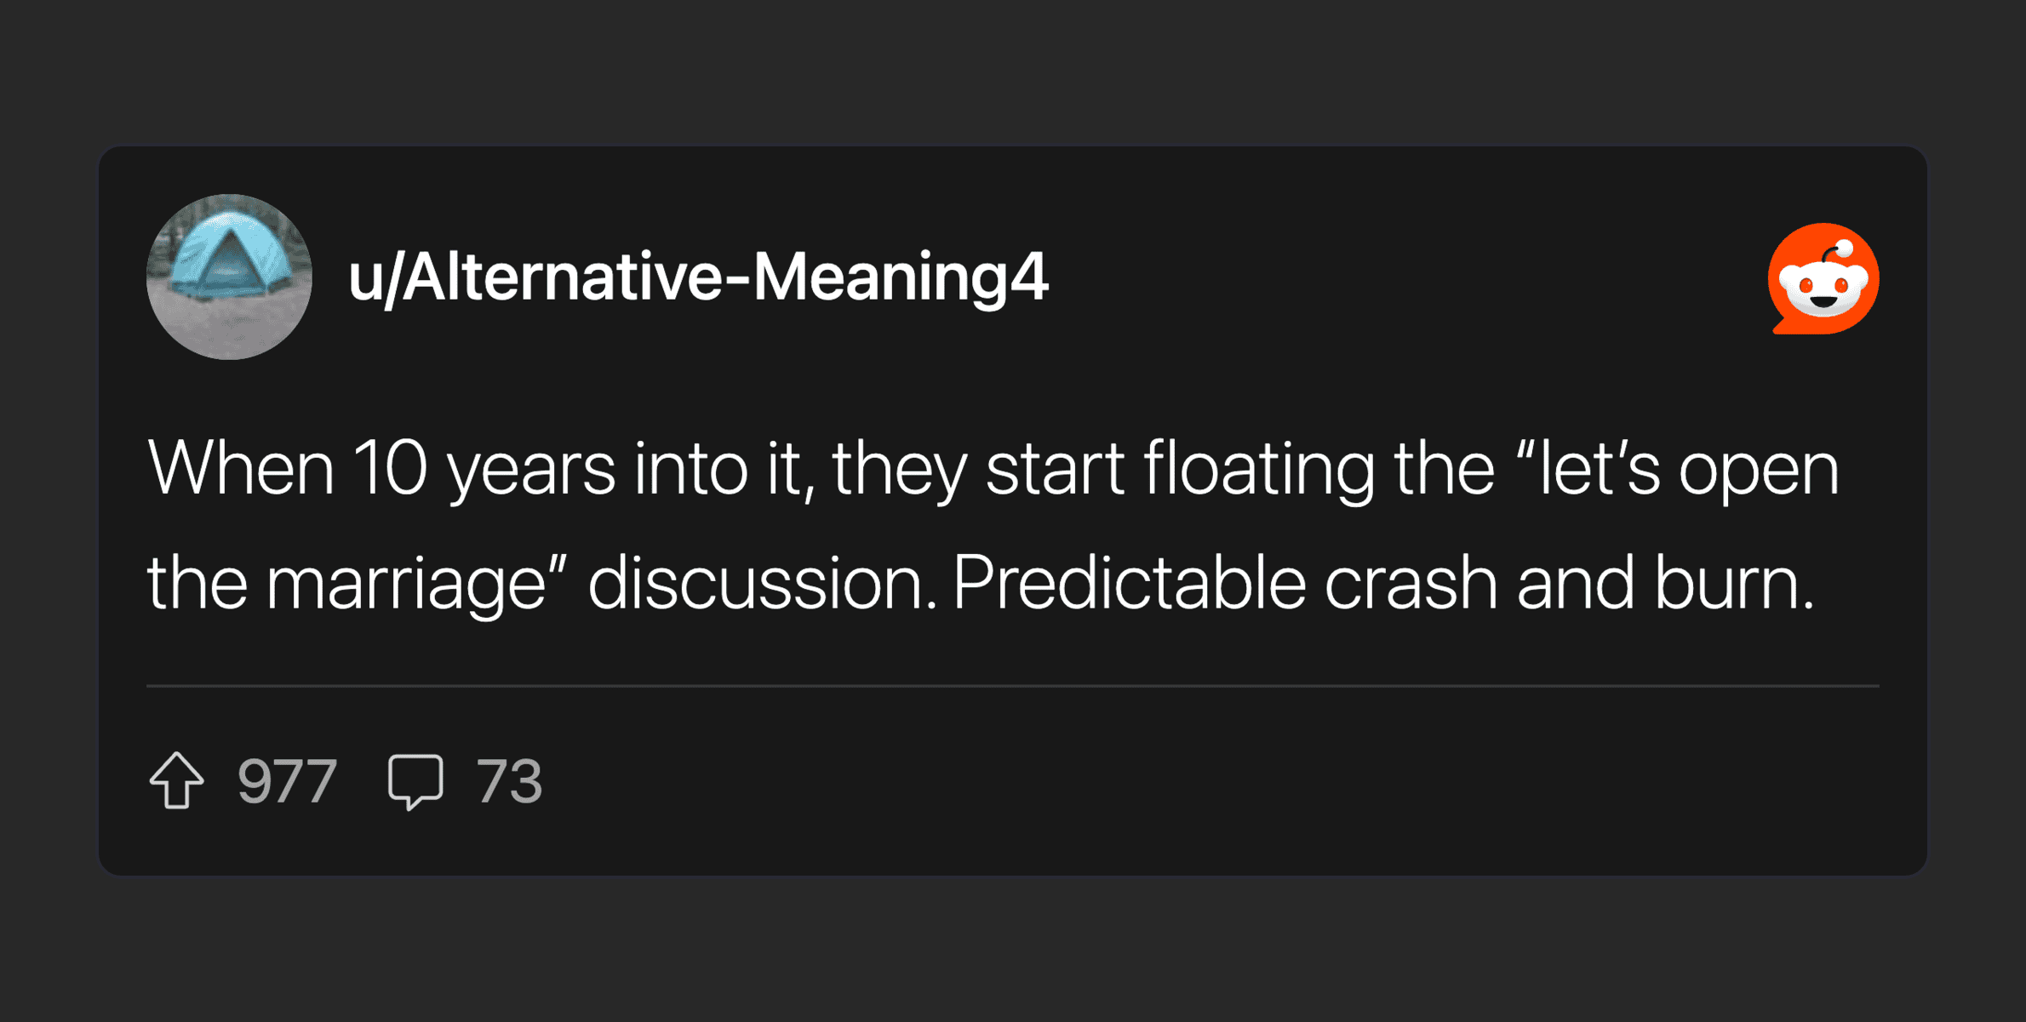Click "they" in the post's first line
Image resolution: width=2026 pixels, height=1022 pixels.
899,469
